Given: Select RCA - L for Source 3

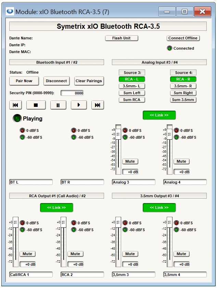Looking at the screenshot, I should [x=132, y=79].
